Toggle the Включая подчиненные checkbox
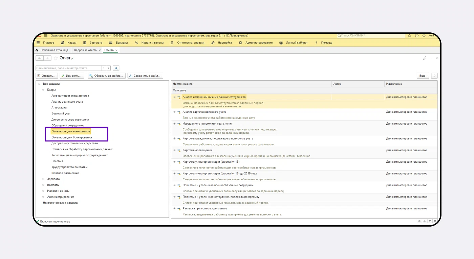The width and height of the screenshot is (474, 259). pyautogui.click(x=38, y=221)
